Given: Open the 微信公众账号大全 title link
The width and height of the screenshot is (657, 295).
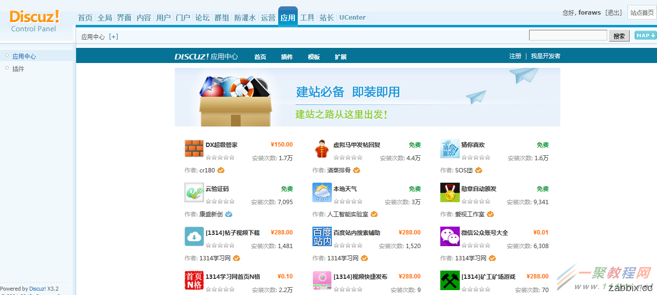Looking at the screenshot, I should pyautogui.click(x=485, y=233).
